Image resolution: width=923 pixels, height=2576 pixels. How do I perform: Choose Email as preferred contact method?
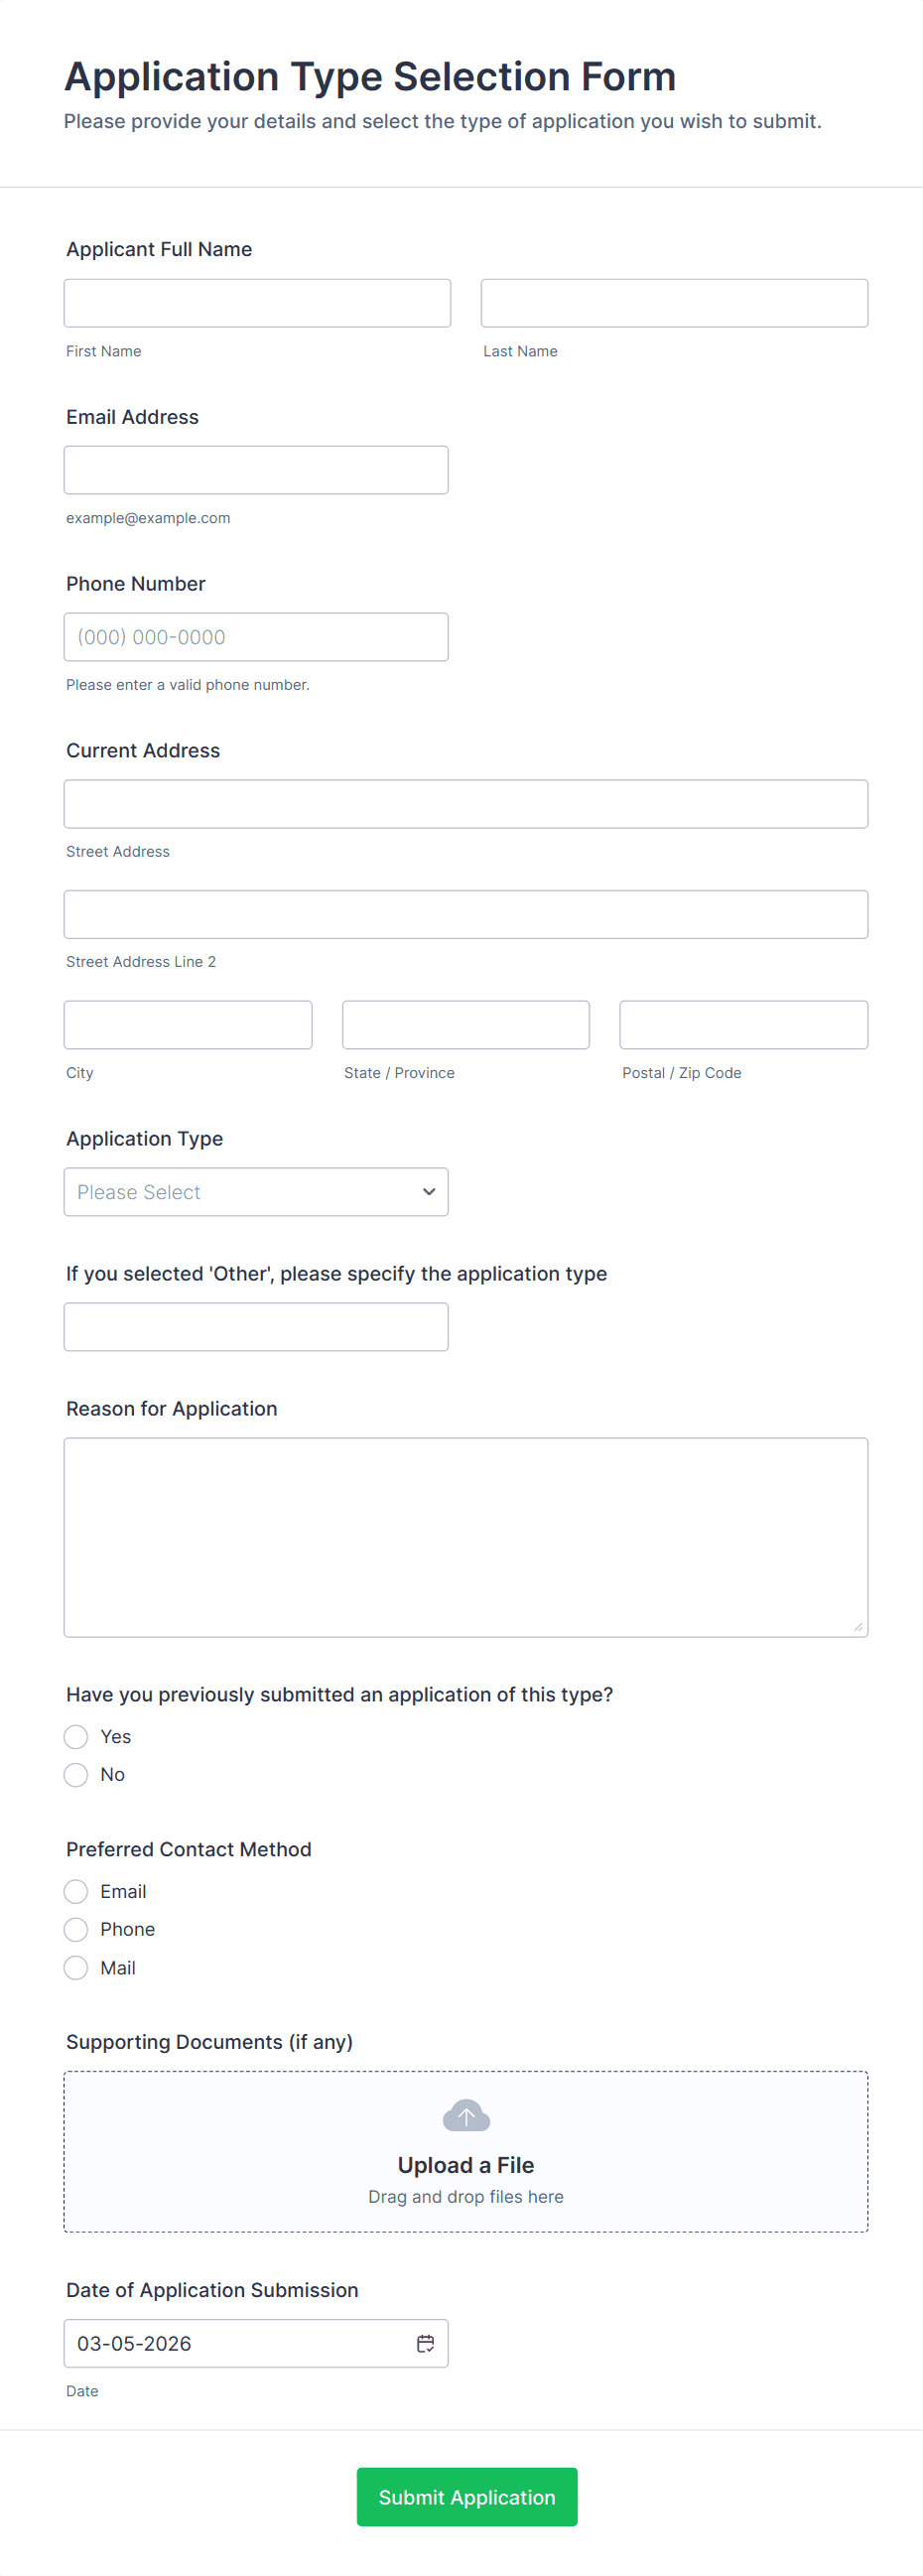76,1891
